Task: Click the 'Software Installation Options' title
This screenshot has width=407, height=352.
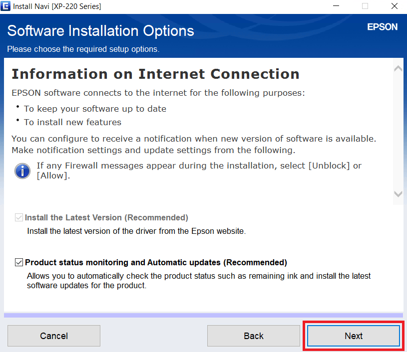Action: [x=100, y=31]
